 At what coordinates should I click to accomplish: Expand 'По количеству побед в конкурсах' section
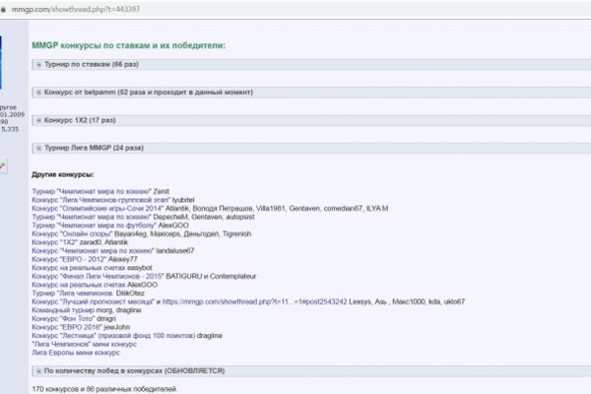pos(38,371)
